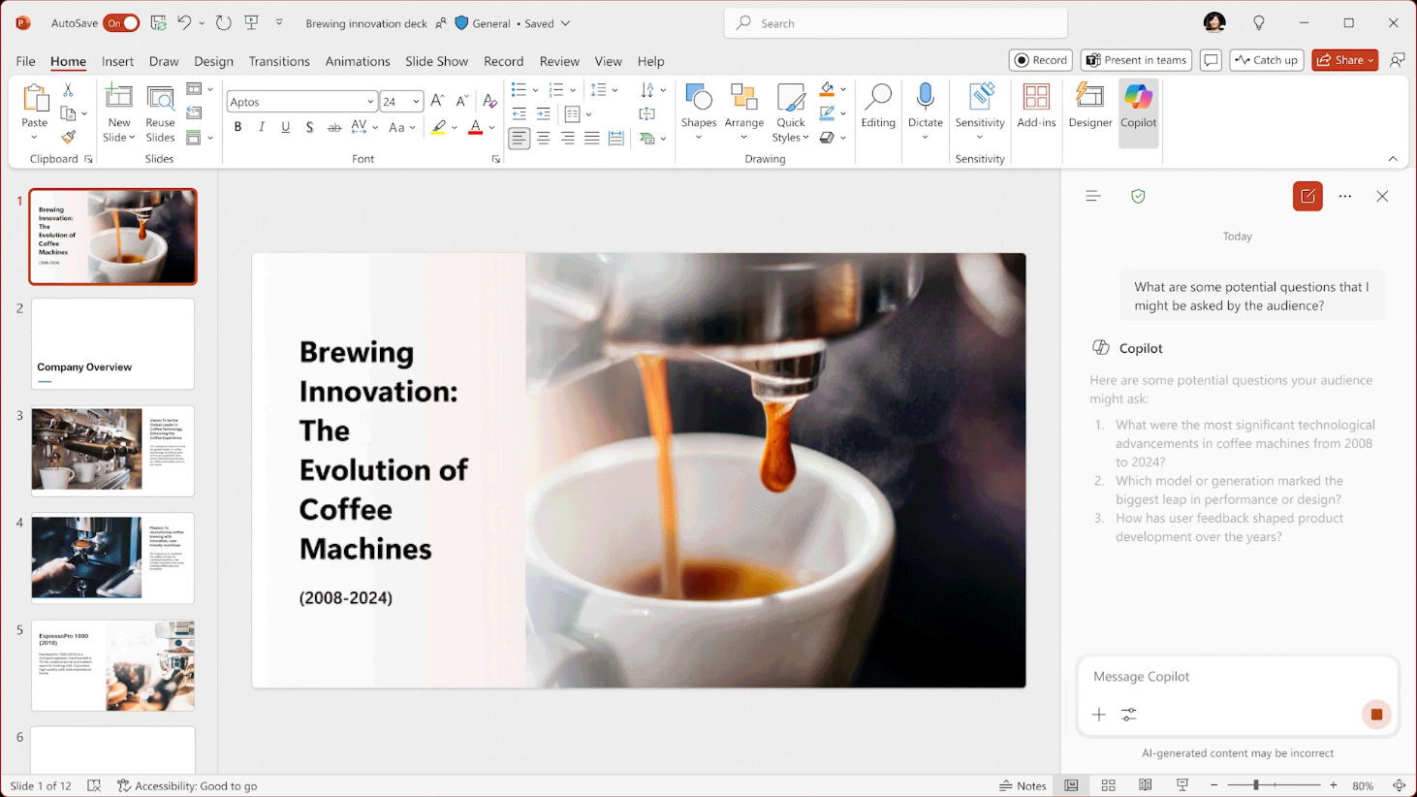This screenshot has width=1417, height=797.
Task: Switch to the Insert tab
Action: pyautogui.click(x=117, y=61)
